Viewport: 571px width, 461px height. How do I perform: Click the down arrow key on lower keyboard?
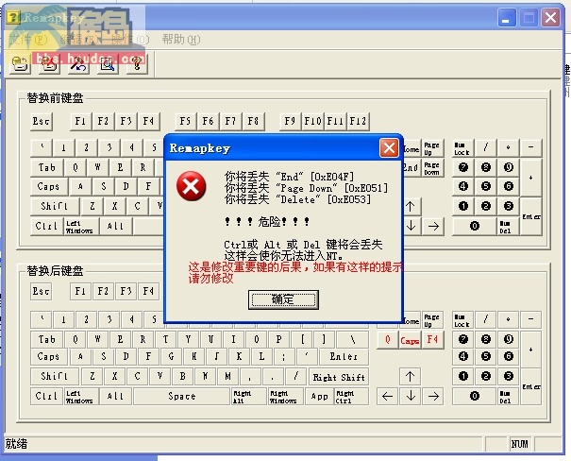pyautogui.click(x=411, y=396)
